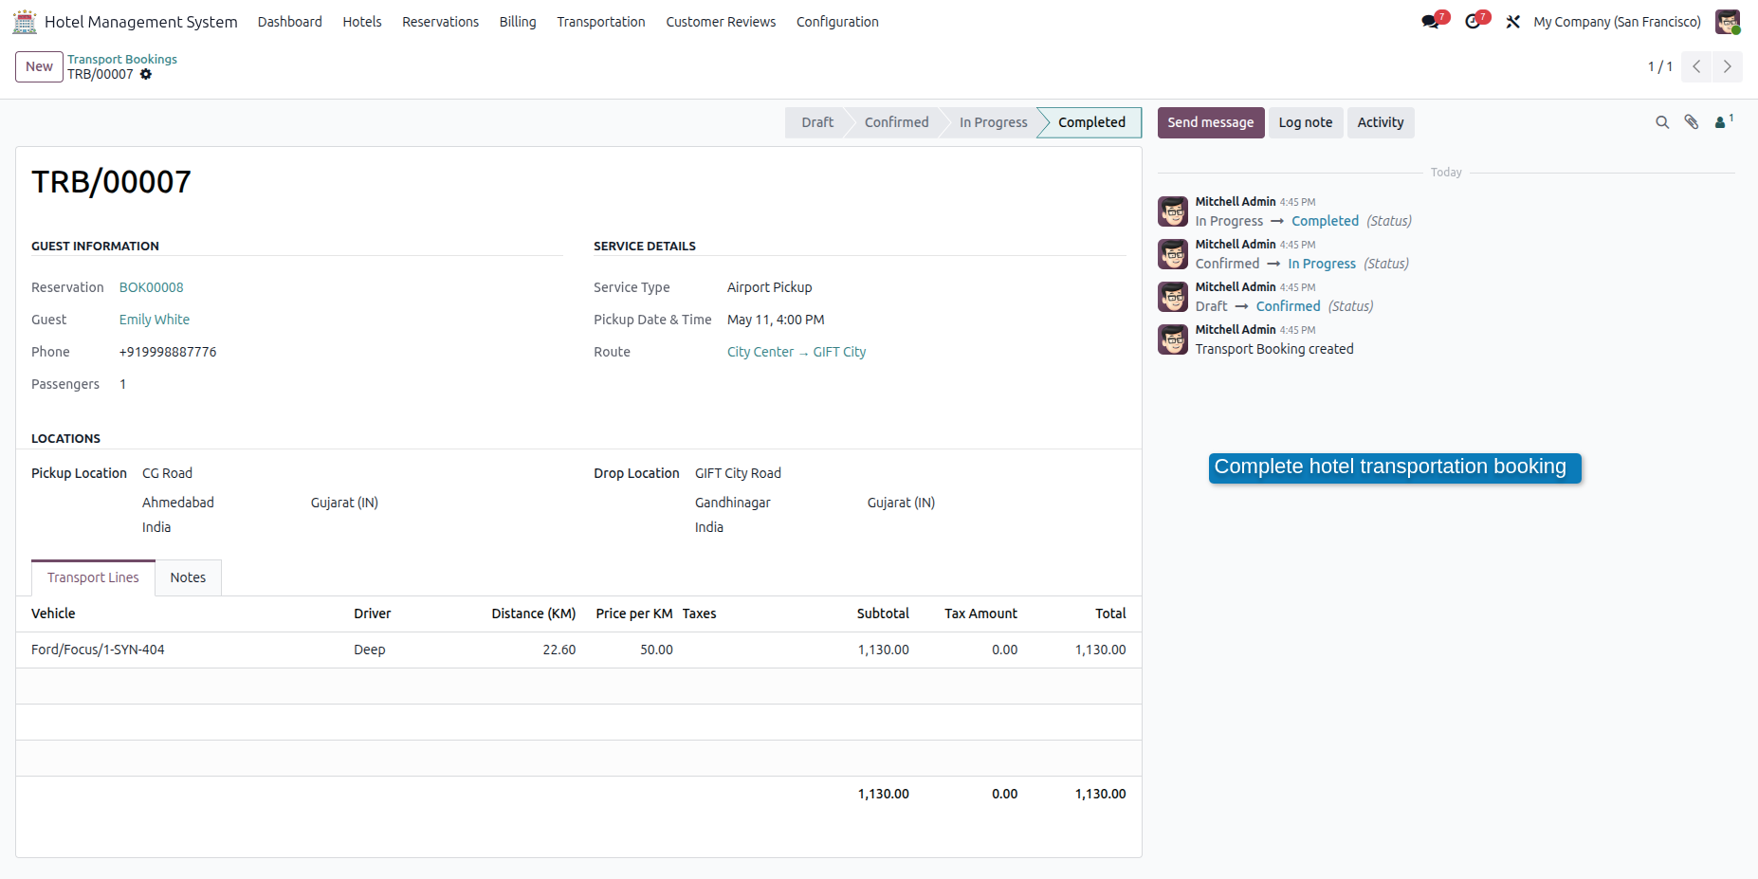Image resolution: width=1758 pixels, height=879 pixels.
Task: Click Send message button
Action: point(1211,122)
